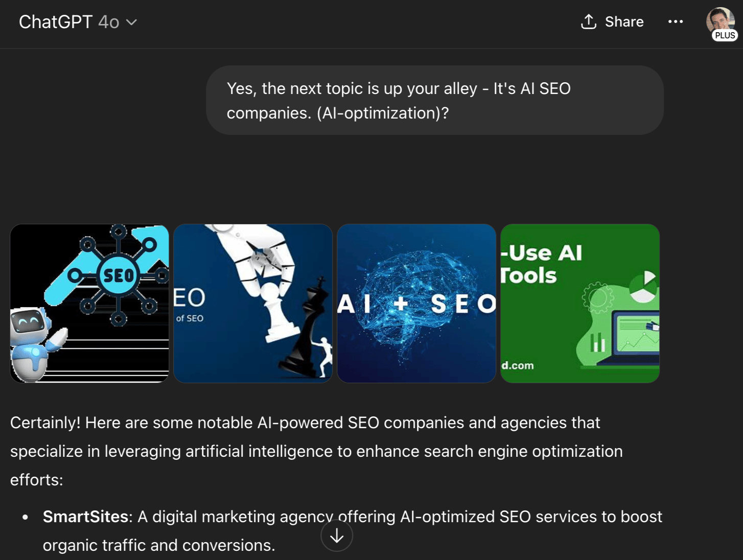Click the bold SmartSites company name
Screen dimensions: 743x560
[x=85, y=517]
